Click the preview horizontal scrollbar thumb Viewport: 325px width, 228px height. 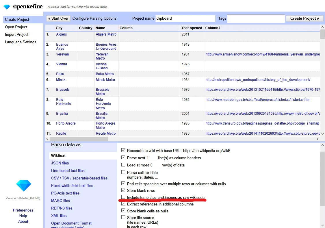tap(79, 139)
